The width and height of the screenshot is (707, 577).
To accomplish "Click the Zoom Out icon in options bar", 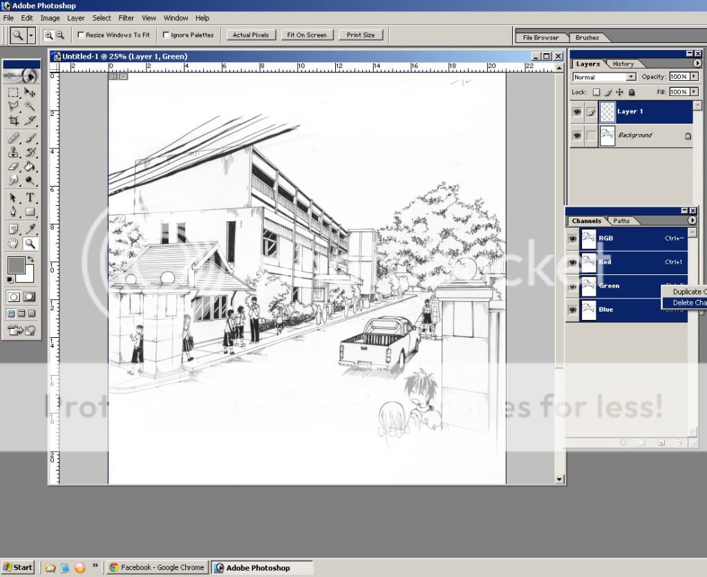I will pos(60,35).
